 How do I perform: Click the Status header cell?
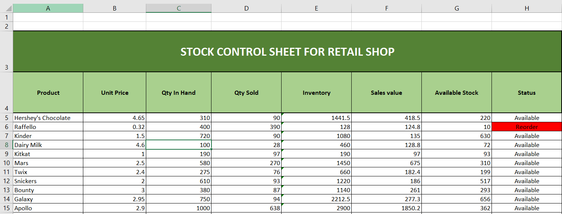[527, 93]
